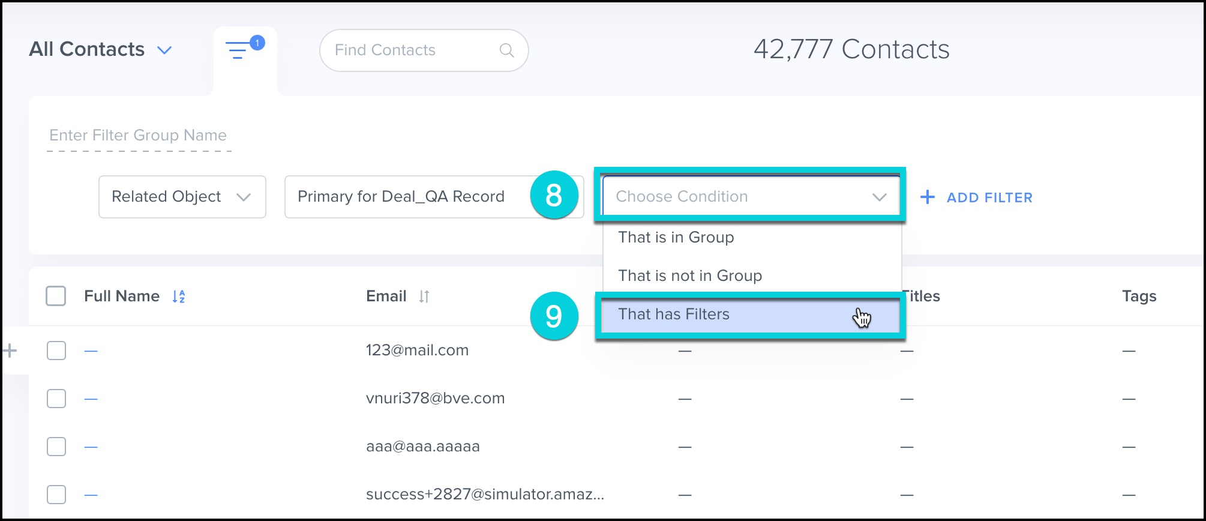Sort the Email column
The height and width of the screenshot is (521, 1206).
point(424,297)
